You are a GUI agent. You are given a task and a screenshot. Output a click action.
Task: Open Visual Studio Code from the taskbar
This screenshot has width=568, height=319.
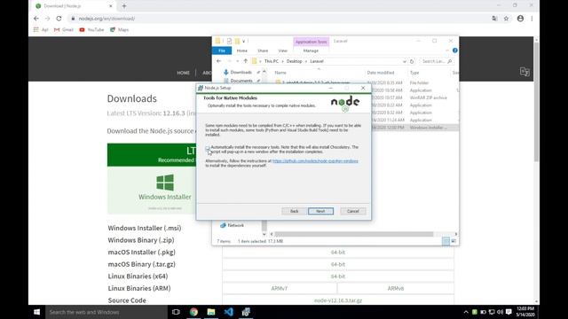pos(229,312)
